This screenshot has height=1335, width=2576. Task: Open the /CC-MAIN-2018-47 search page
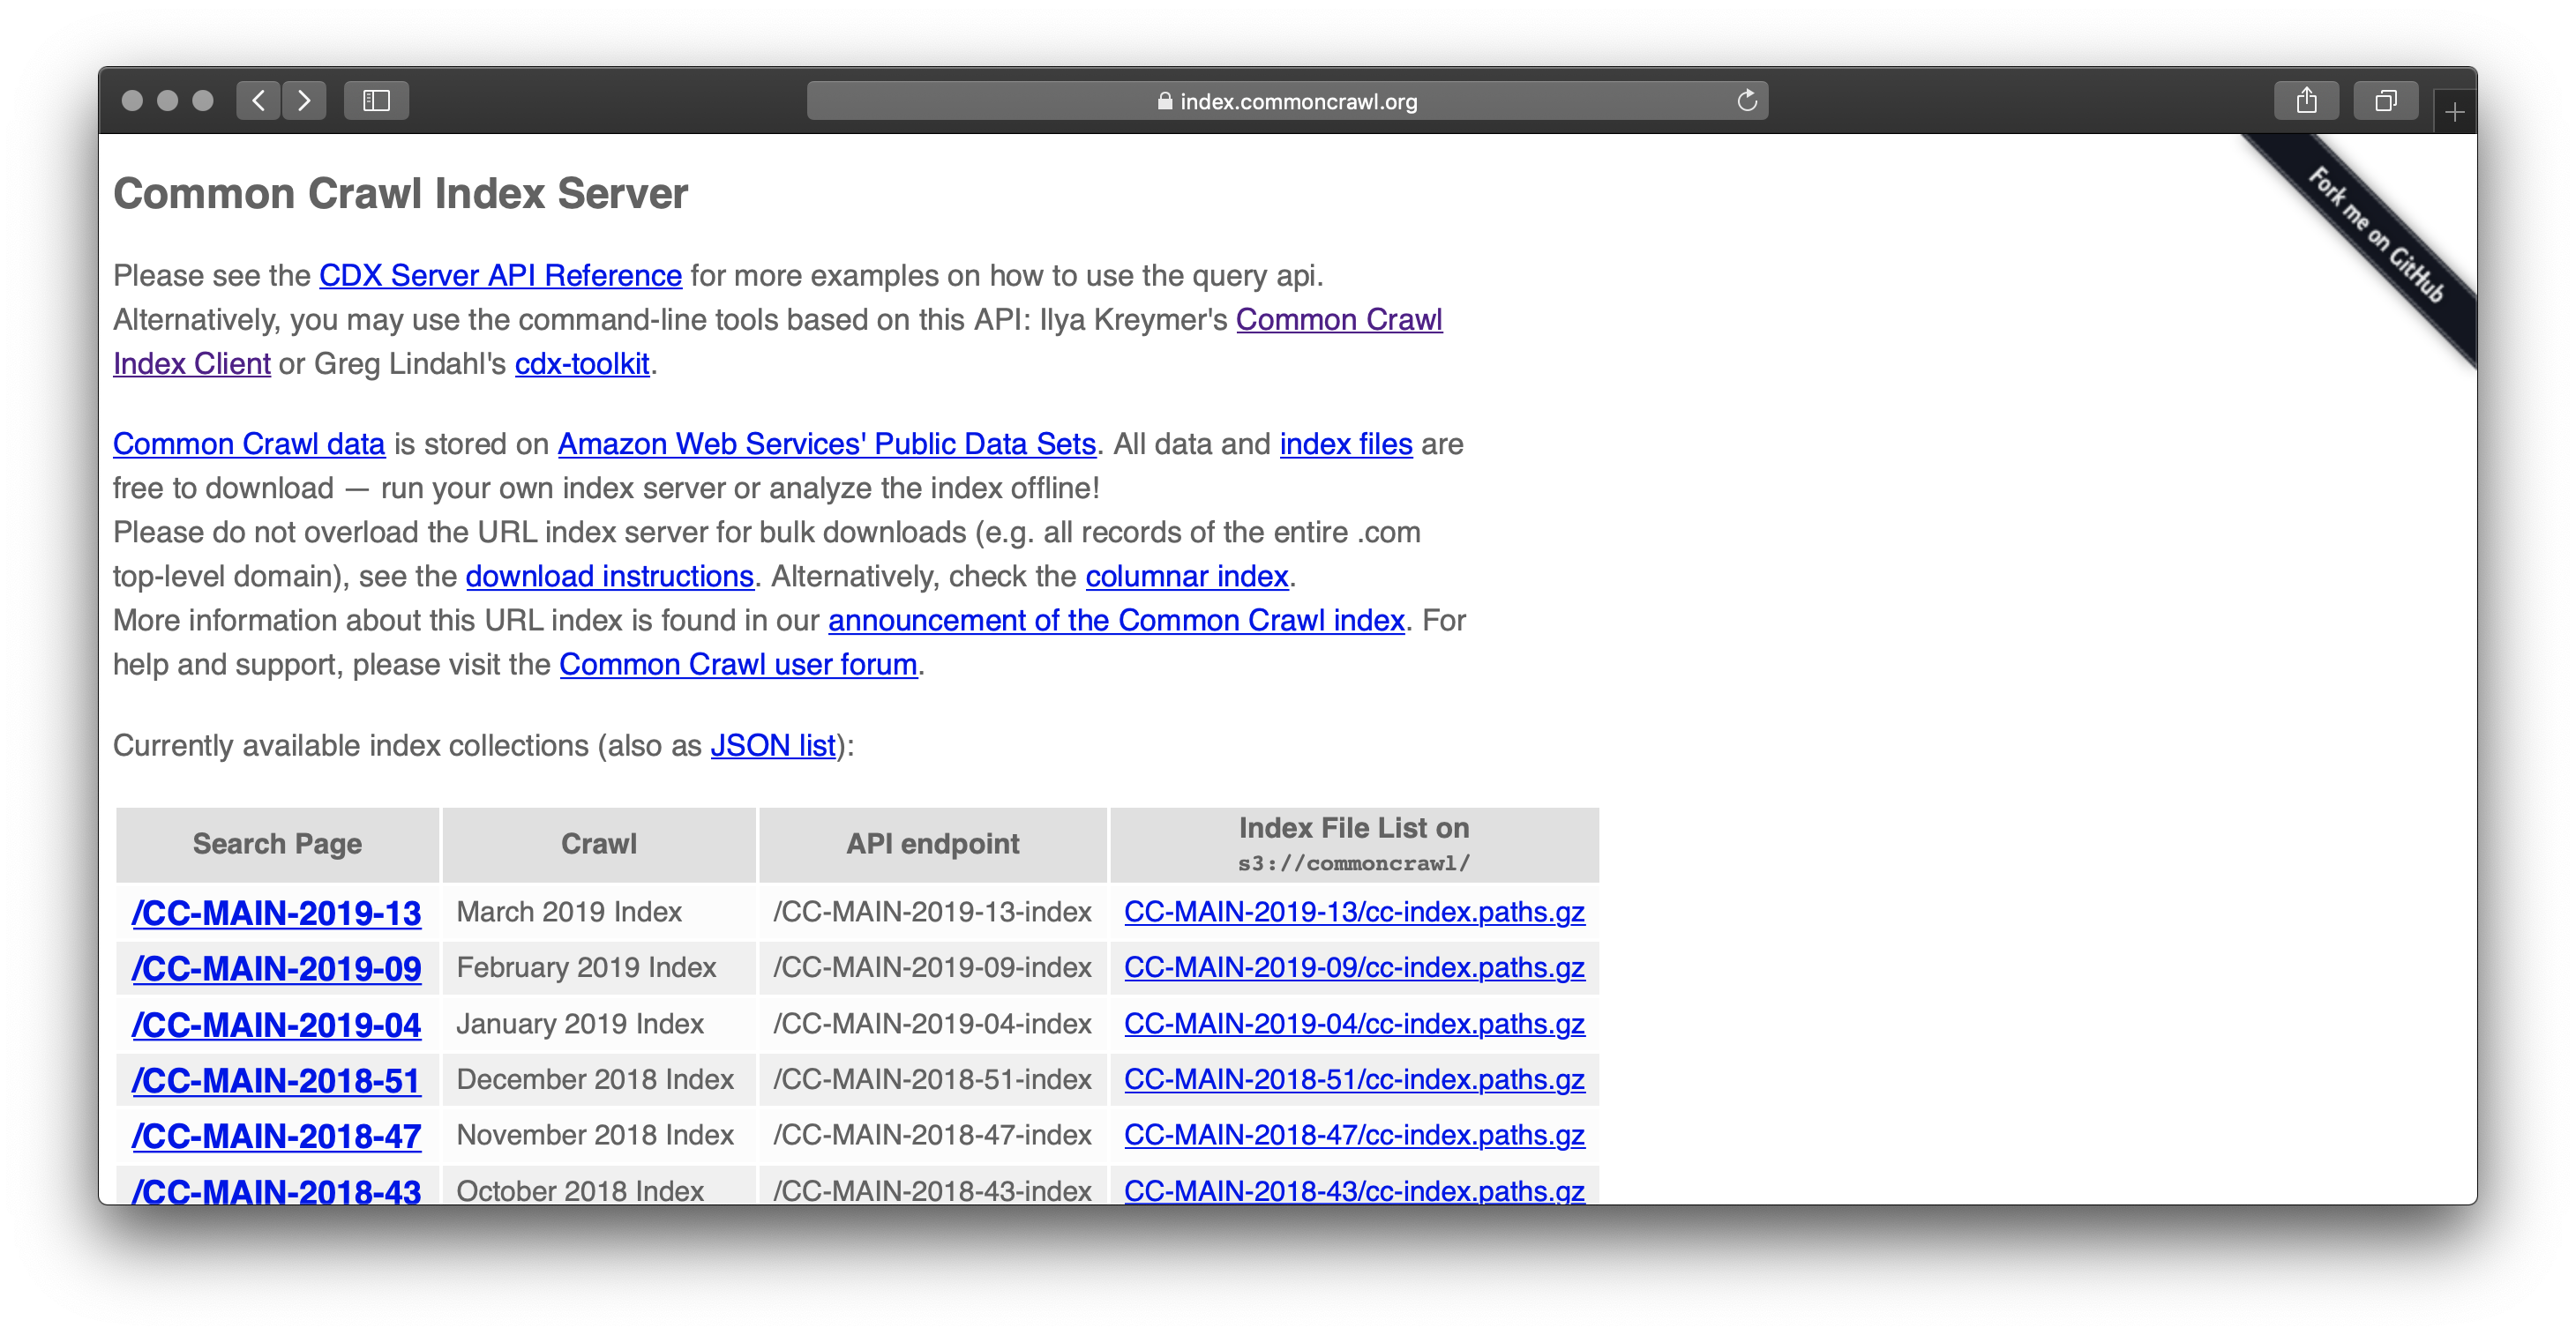(276, 1136)
